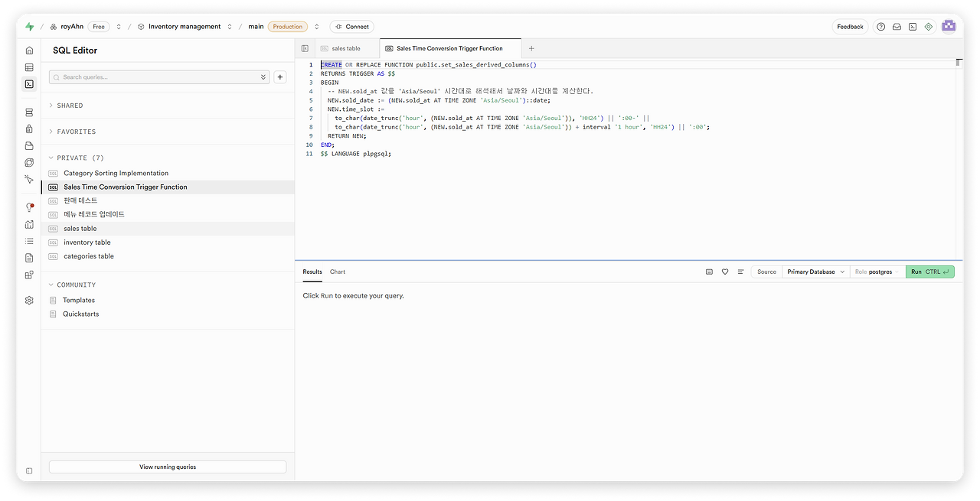This screenshot has width=980, height=501.
Task: Toggle the query list panel icon beside tabs
Action: point(305,48)
